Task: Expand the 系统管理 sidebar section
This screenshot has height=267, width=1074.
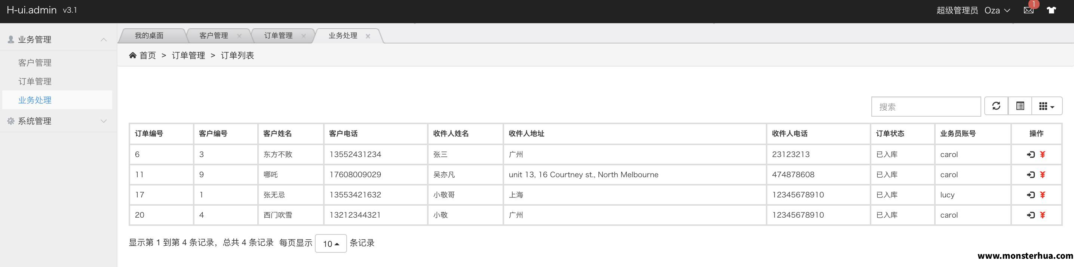Action: [103, 121]
